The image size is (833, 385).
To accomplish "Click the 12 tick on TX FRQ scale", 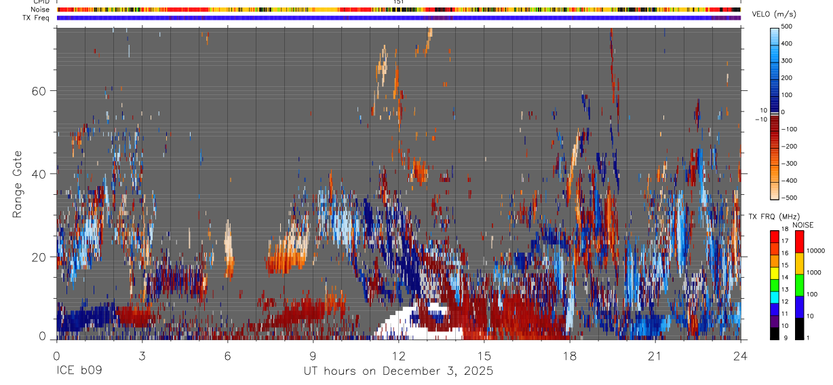I will pyautogui.click(x=785, y=301).
